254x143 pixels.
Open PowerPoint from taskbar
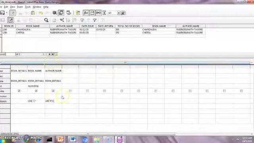pos(60,139)
